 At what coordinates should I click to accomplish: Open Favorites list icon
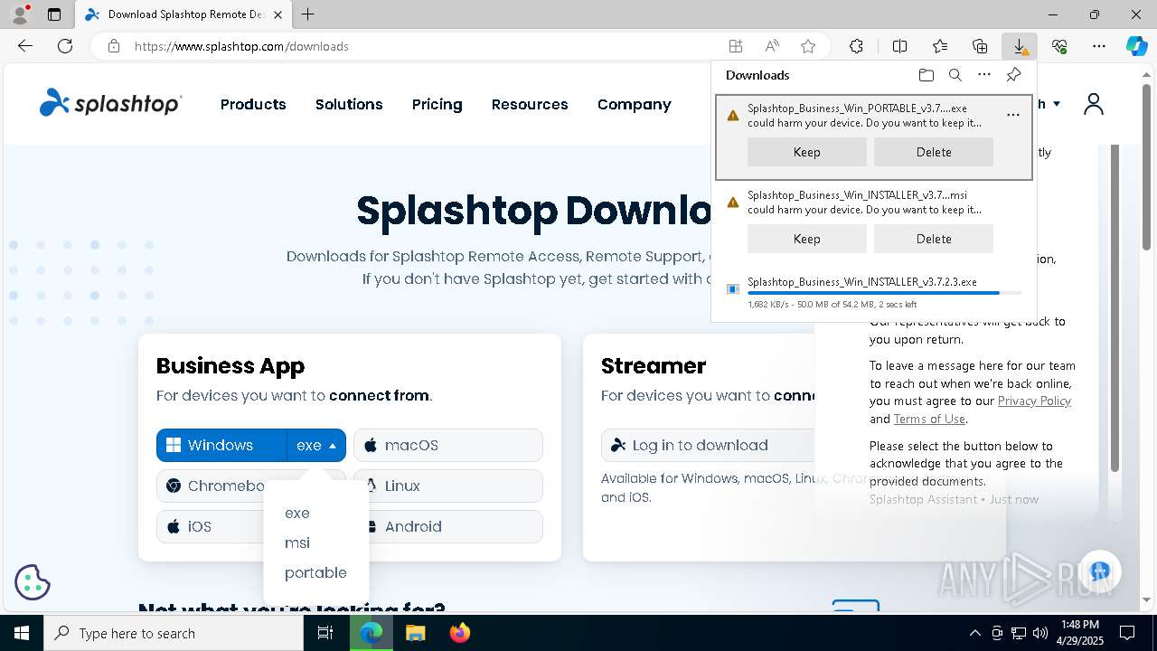[940, 46]
